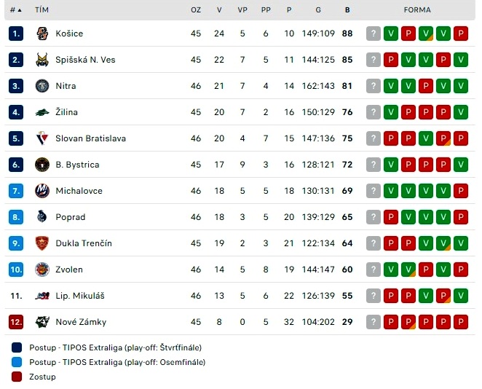Click the Košice team logo
Image resolution: width=482 pixels, height=389 pixels.
coord(42,34)
